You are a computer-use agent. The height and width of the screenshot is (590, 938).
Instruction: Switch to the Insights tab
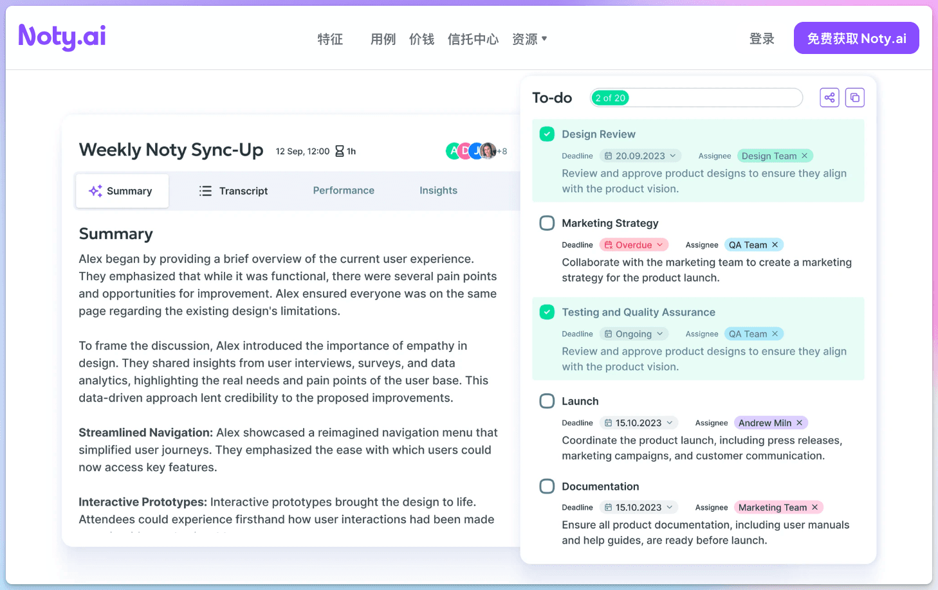pyautogui.click(x=438, y=190)
